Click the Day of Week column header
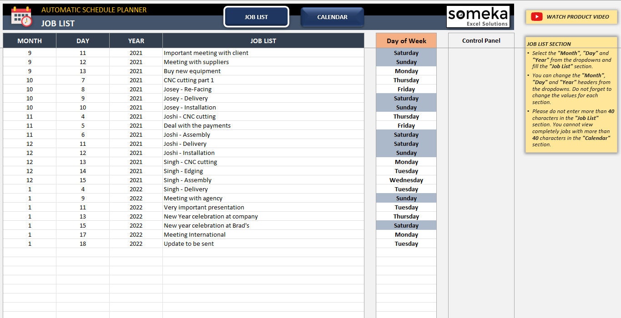Image resolution: width=621 pixels, height=318 pixels. 405,40
